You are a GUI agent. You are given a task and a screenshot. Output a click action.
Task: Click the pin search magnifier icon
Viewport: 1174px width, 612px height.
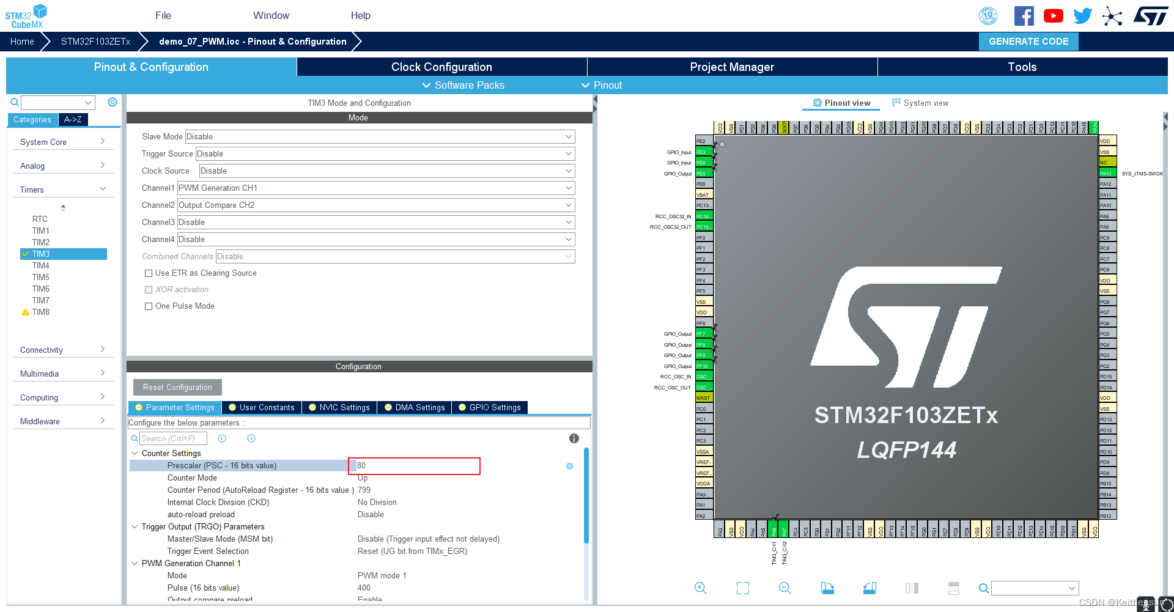(984, 588)
